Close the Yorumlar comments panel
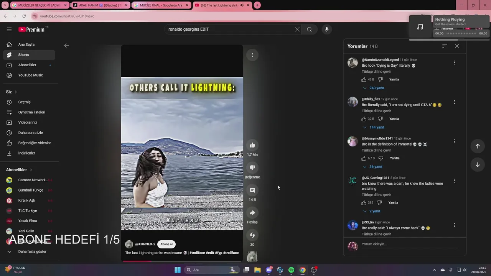The image size is (491, 276). (457, 46)
